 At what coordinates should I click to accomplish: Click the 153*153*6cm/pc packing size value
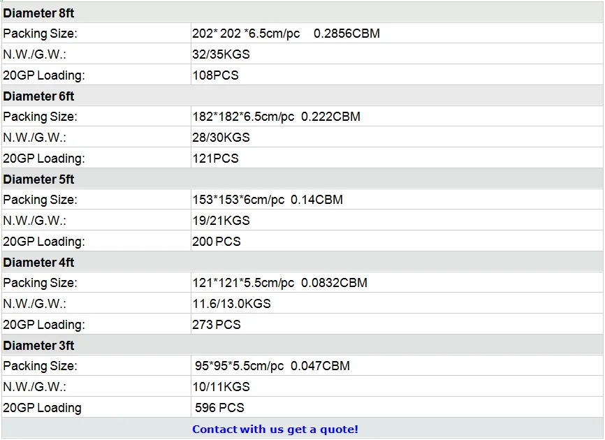268,200
